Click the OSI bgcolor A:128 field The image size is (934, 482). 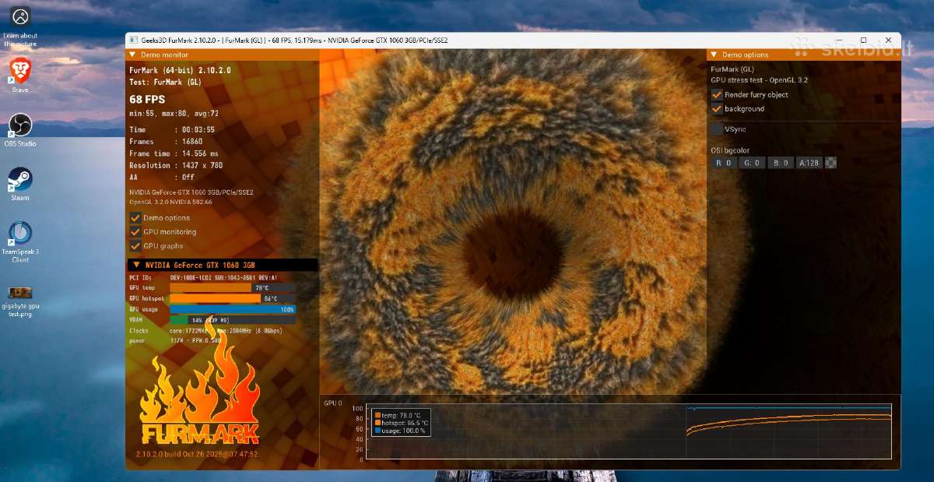pos(809,163)
